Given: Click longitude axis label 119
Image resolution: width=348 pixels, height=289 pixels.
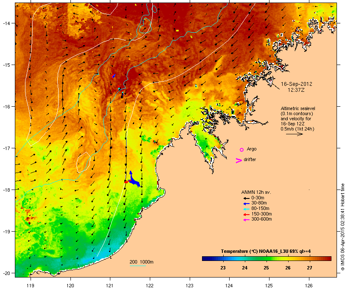Looking at the screenshot, I should (31, 286).
